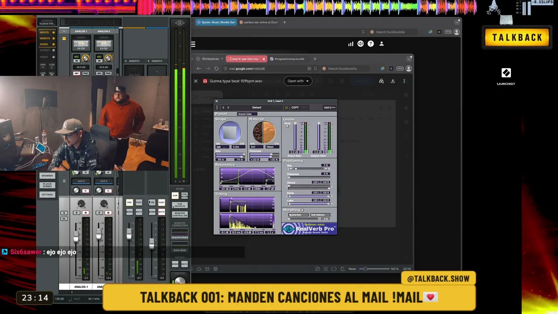
Task: Toggle the Sends view in the mixer
Action: coord(47,44)
